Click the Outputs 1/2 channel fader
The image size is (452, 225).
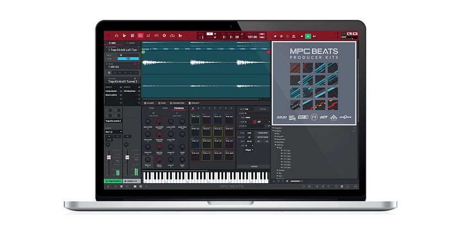click(x=127, y=157)
